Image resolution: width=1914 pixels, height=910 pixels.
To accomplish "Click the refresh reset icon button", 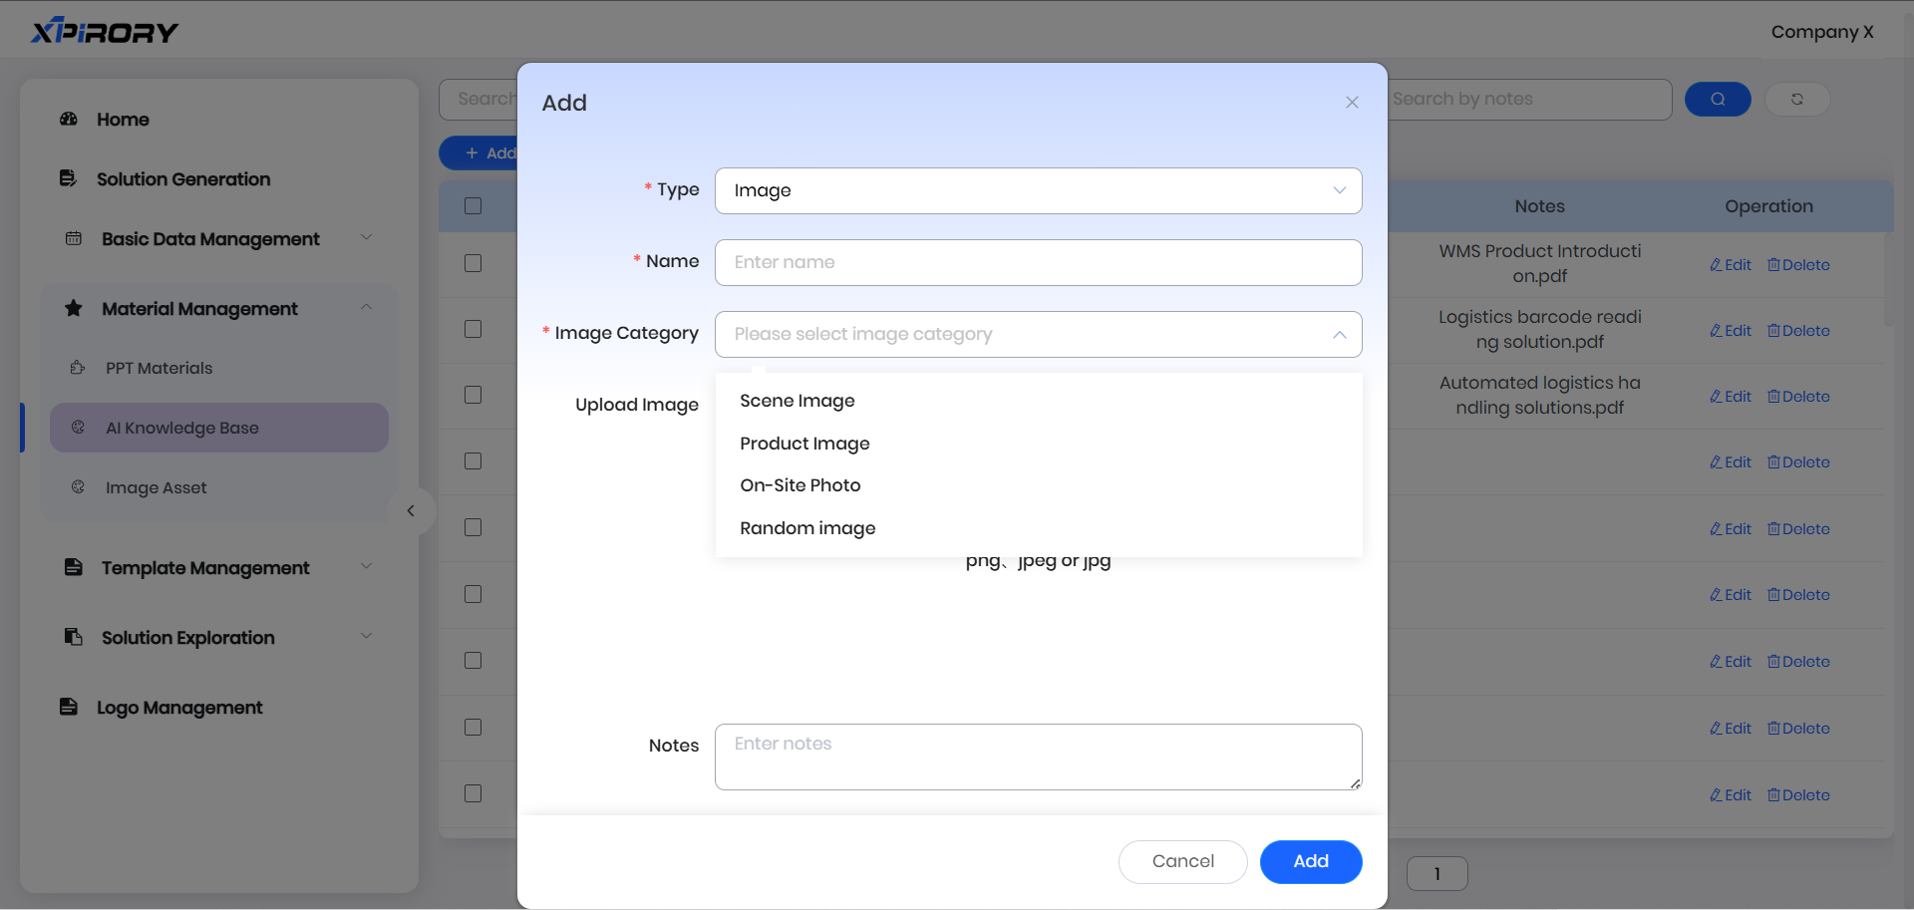I will (x=1796, y=99).
